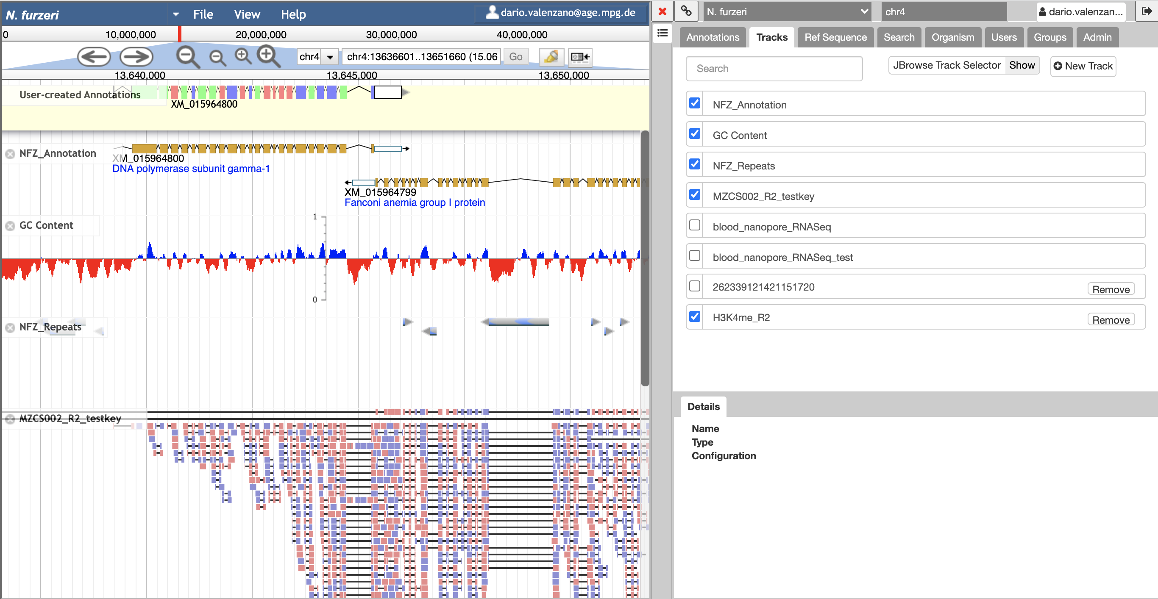Click the pan right arrow button
Image resolution: width=1158 pixels, height=599 pixels.
[x=136, y=57]
